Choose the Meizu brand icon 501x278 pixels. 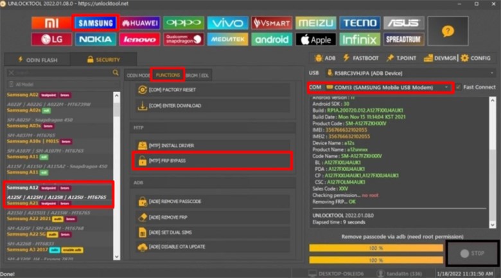pos(315,23)
